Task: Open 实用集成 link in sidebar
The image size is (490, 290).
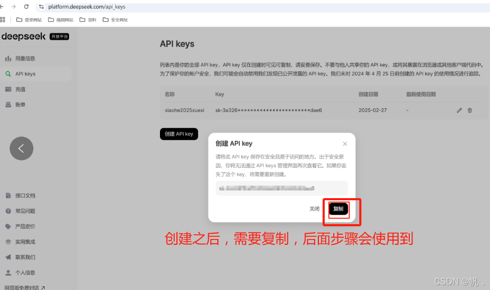Action: 25,242
